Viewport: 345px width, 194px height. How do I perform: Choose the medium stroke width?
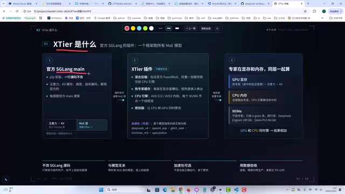[169, 29]
